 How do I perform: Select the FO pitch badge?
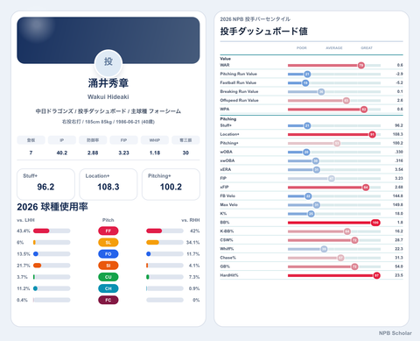tap(108, 254)
